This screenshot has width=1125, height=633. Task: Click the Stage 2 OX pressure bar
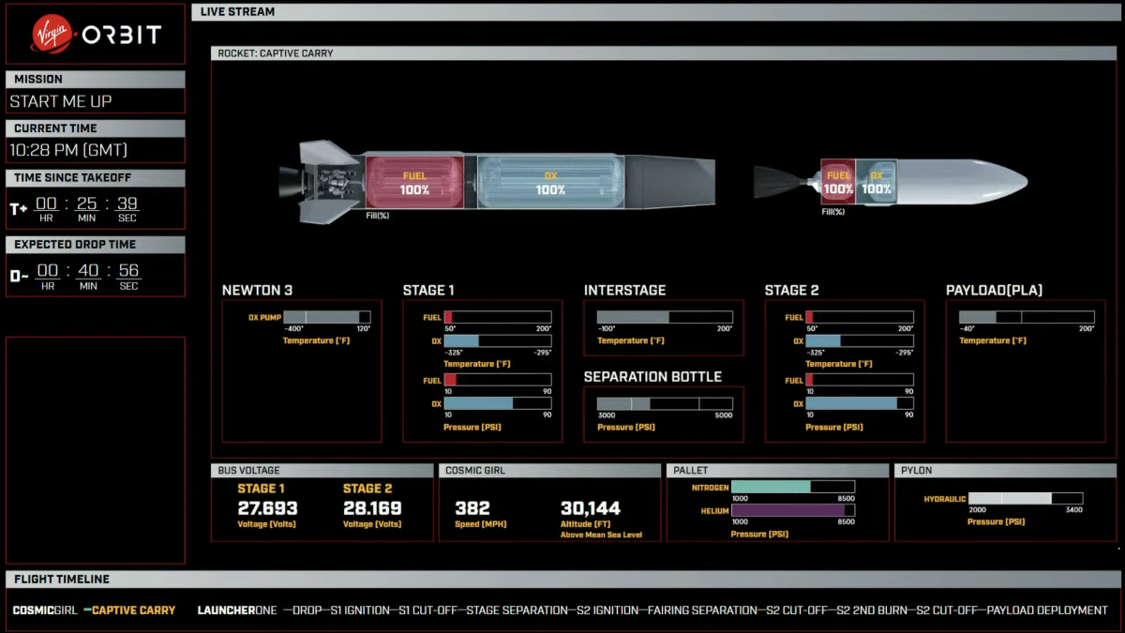click(x=860, y=403)
